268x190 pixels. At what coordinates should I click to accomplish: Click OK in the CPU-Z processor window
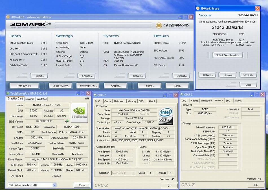[x=169, y=185]
